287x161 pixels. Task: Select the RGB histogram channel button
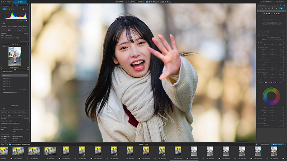[4, 9]
